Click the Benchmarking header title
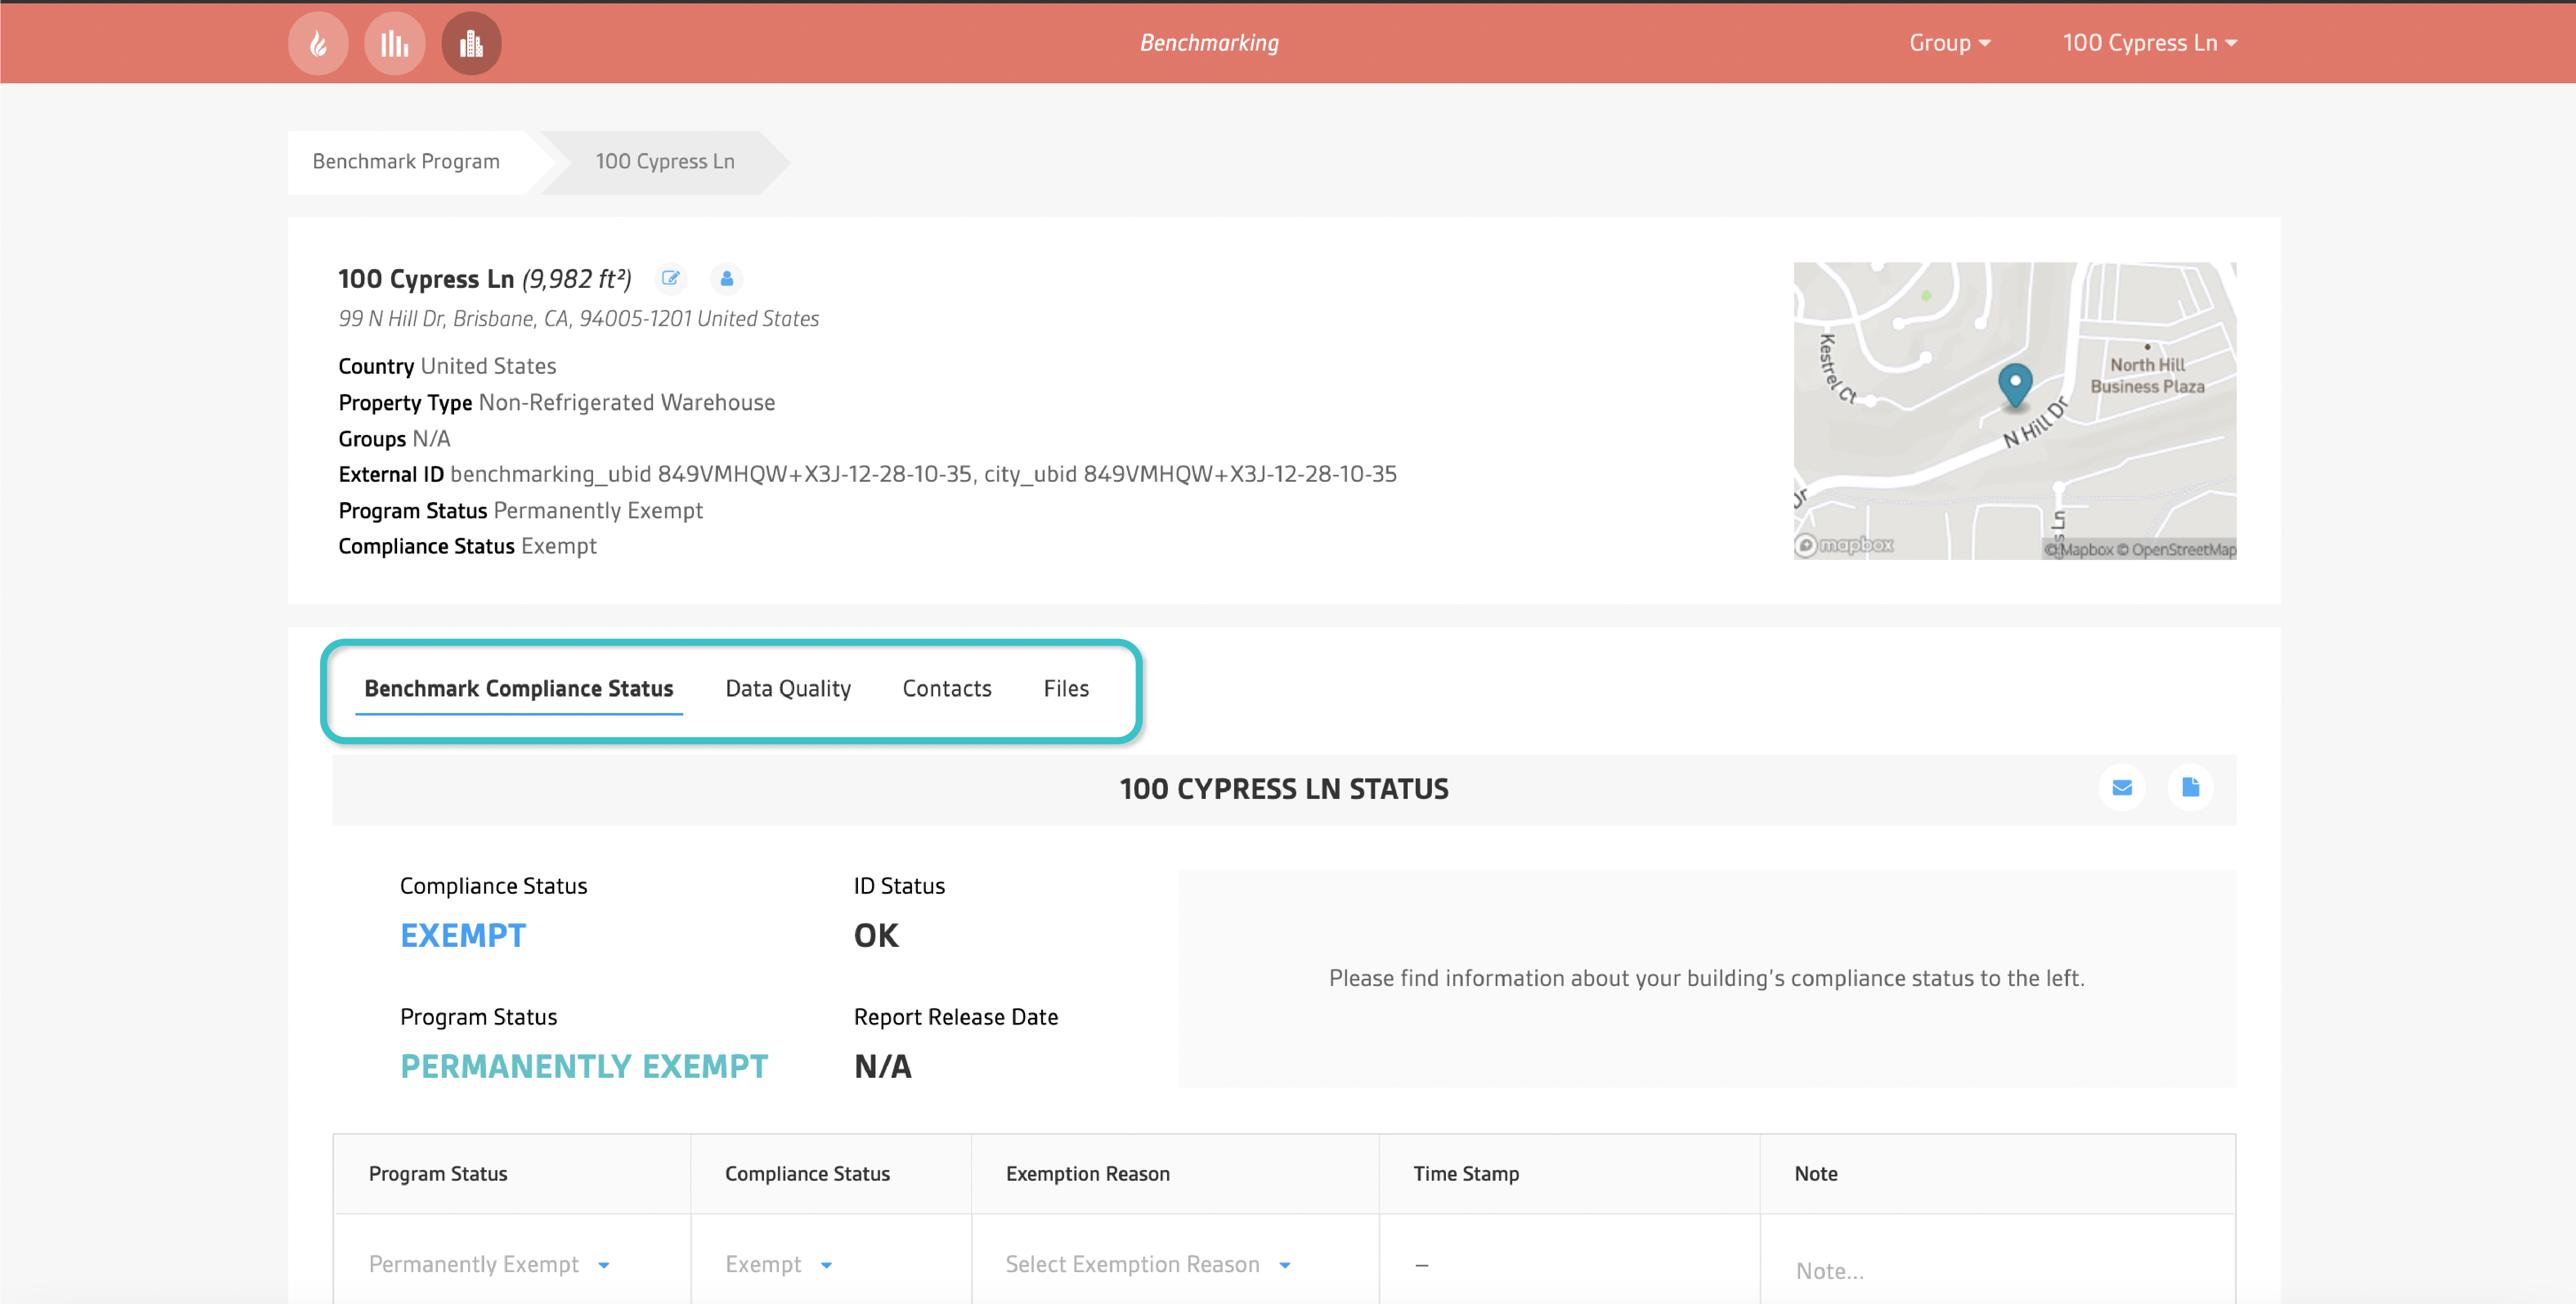 [x=1209, y=43]
